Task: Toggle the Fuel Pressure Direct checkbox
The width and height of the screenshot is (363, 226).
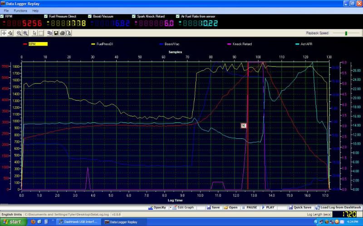Action: click(46, 16)
